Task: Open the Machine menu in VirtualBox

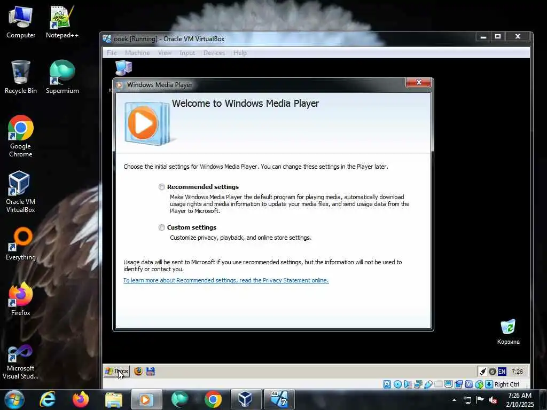Action: click(x=137, y=53)
